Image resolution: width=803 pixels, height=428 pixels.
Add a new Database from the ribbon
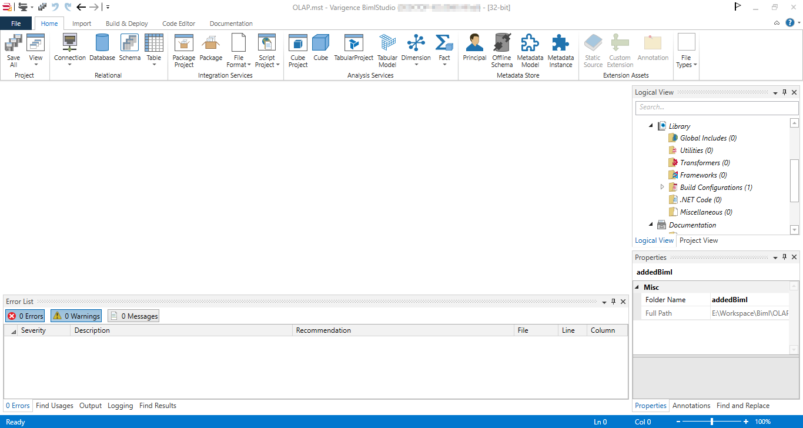click(102, 48)
